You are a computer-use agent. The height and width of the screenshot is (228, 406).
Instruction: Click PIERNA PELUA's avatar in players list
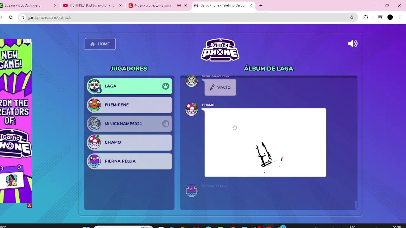click(95, 161)
